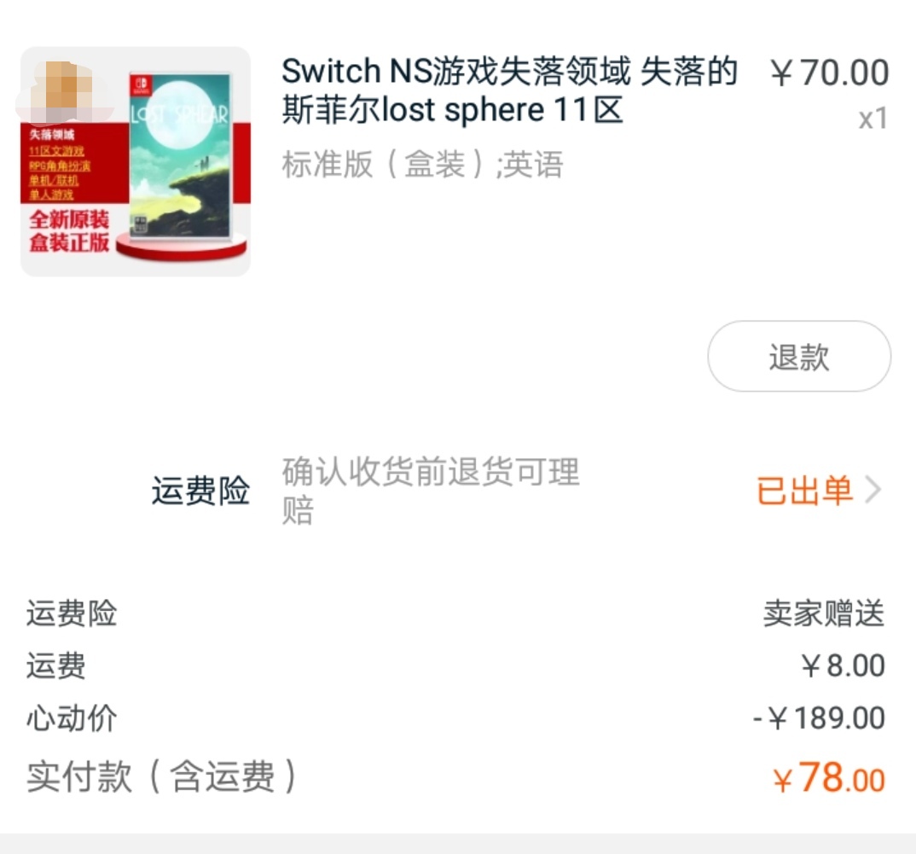Open the 已出单 insurance status chevron
This screenshot has height=854, width=916.
(873, 490)
